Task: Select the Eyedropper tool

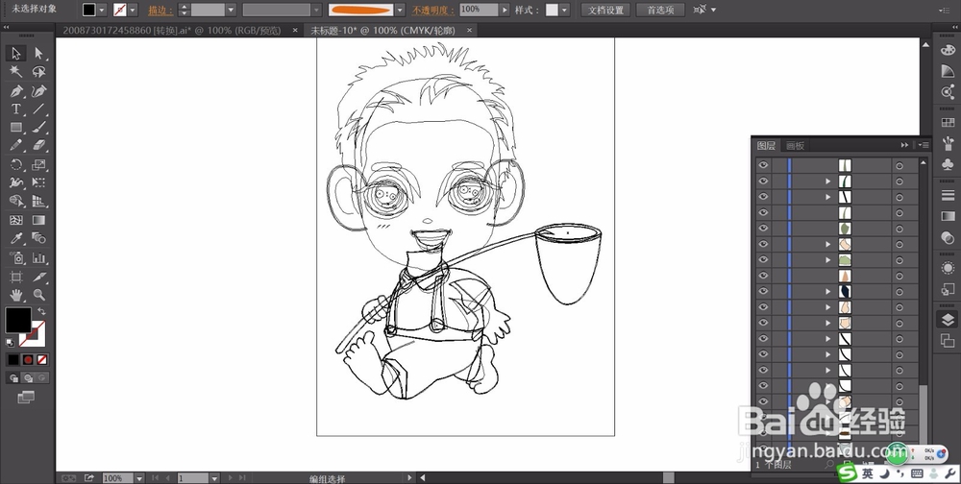Action: tap(16, 238)
